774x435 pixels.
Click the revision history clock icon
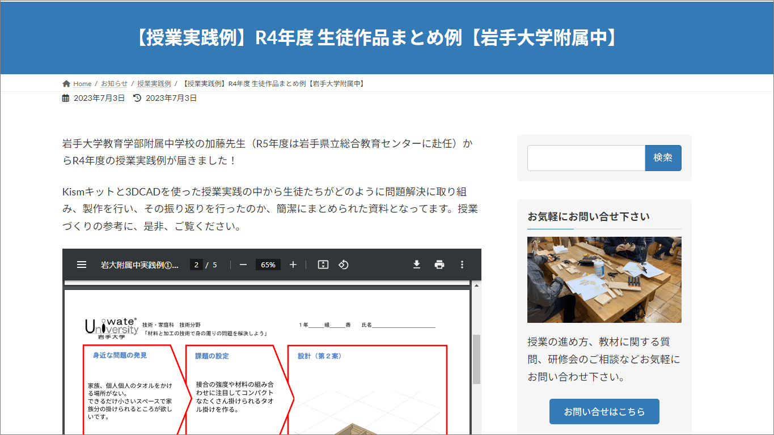pos(134,97)
